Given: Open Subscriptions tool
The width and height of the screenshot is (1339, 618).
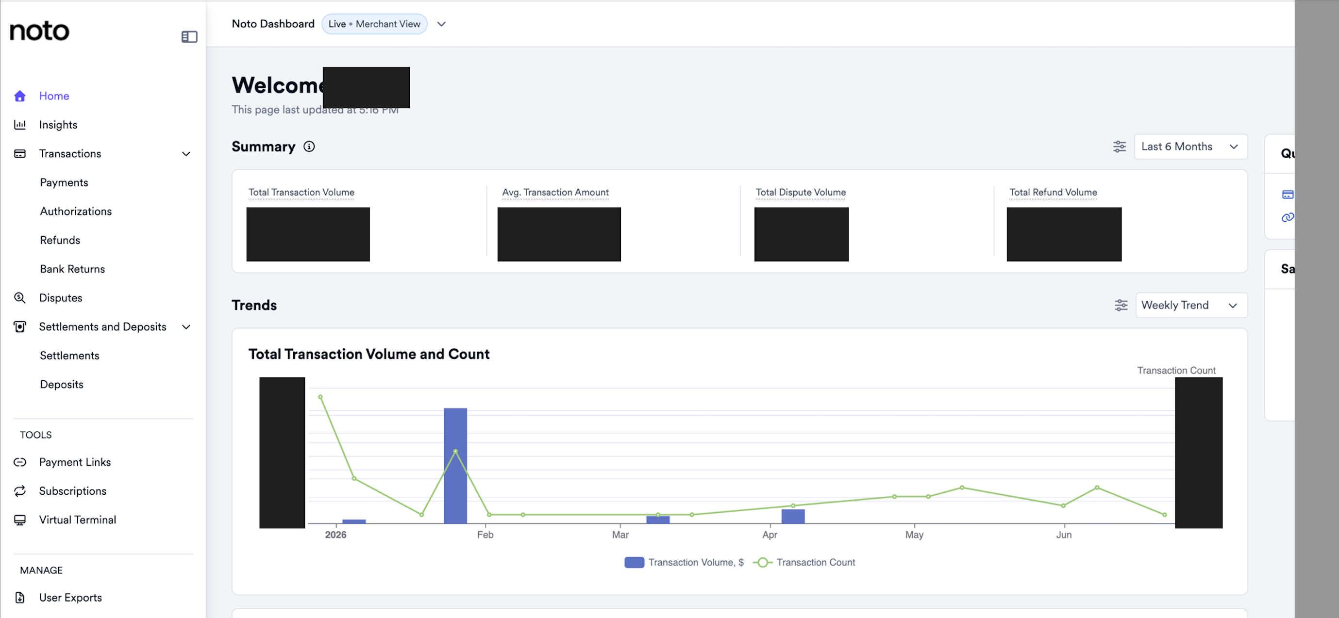Looking at the screenshot, I should point(73,491).
